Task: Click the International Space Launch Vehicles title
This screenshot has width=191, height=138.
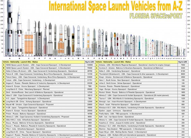Action: (116, 6)
